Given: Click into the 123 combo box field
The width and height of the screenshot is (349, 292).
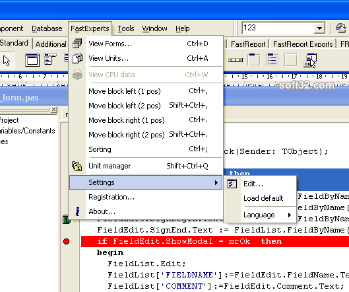Looking at the screenshot, I should click(278, 28).
